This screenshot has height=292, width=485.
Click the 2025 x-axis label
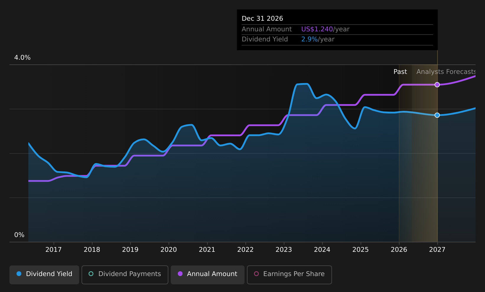coord(361,250)
